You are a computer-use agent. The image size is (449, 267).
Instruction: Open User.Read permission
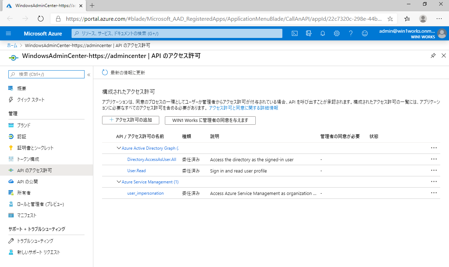pyautogui.click(x=136, y=171)
